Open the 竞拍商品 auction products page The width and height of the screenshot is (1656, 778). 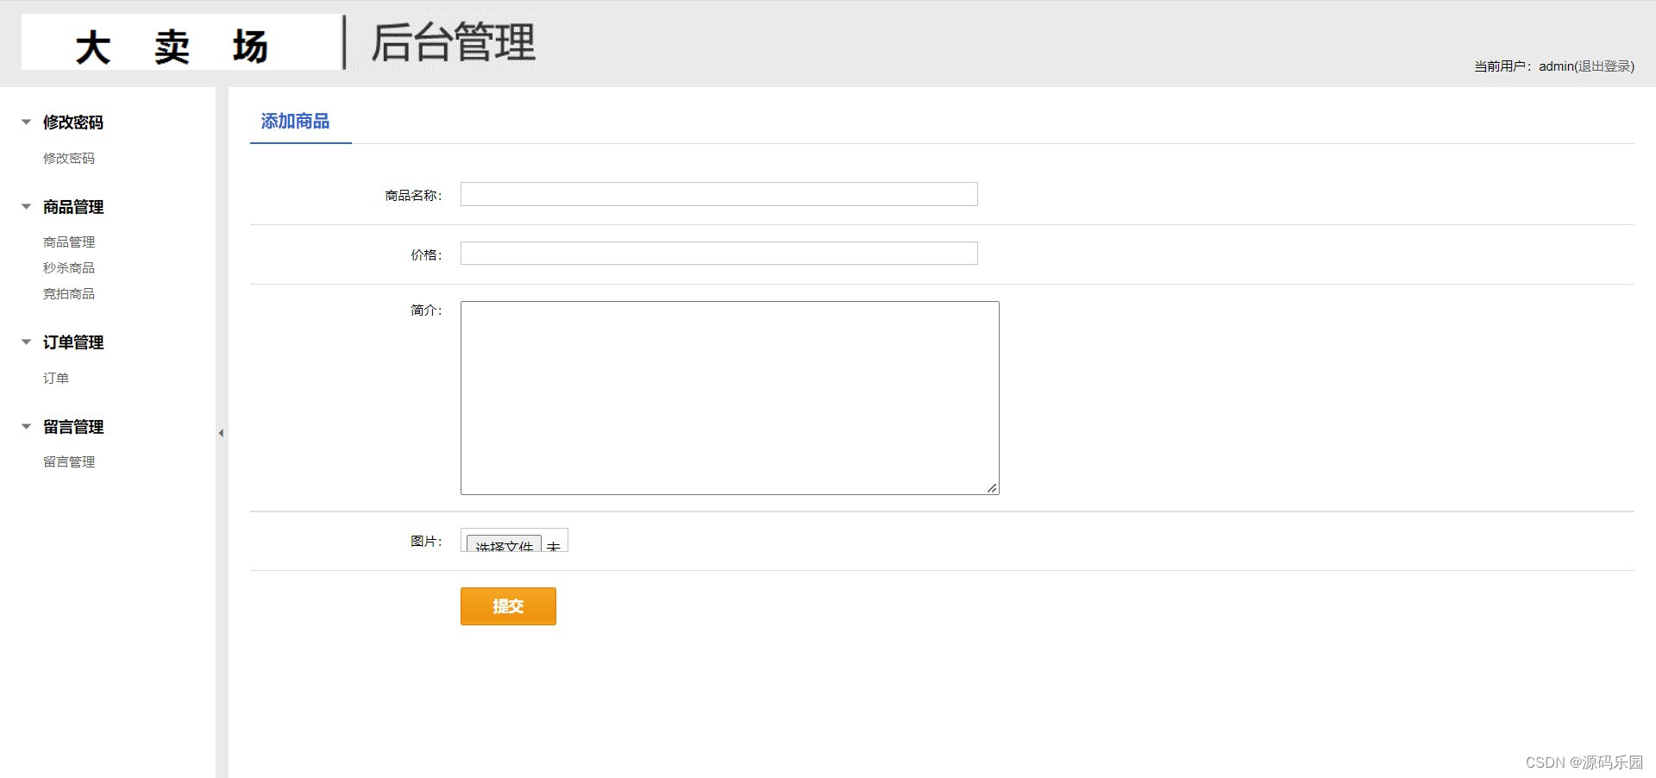click(x=69, y=293)
